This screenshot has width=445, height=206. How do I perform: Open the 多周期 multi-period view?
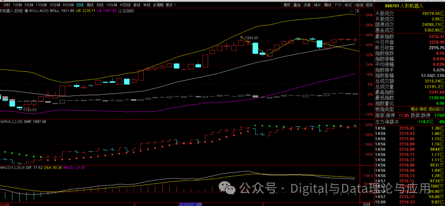158,5
